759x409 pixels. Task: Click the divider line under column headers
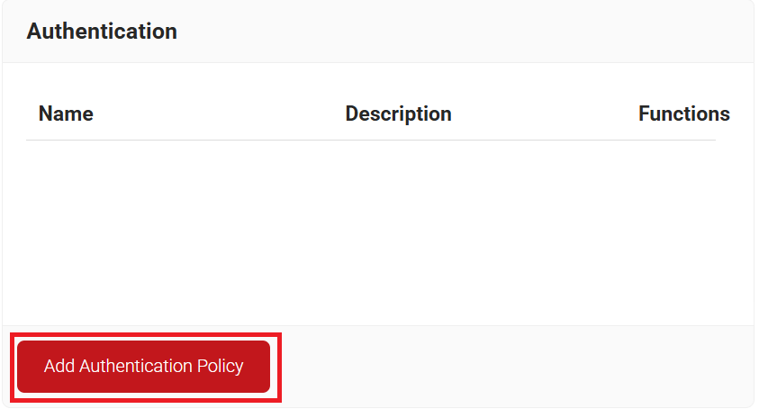point(369,141)
